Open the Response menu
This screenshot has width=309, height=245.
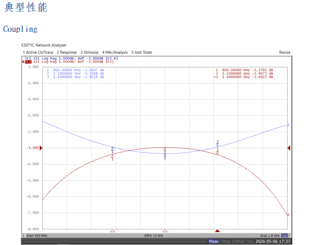[67, 52]
